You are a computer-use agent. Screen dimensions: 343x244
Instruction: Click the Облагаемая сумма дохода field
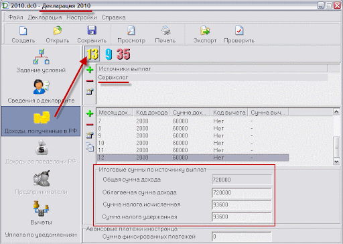pos(242,192)
